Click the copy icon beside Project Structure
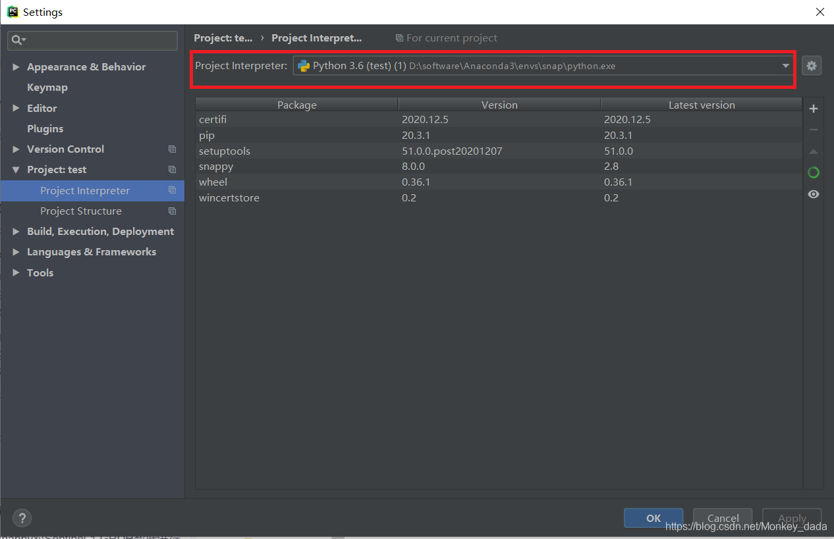Screen dimensions: 834x539 tap(172, 211)
